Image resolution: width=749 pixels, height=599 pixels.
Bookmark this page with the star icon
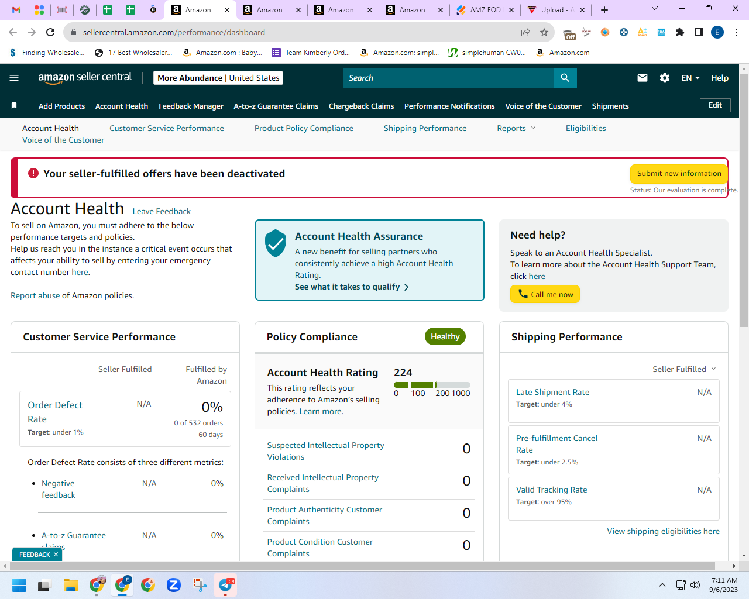544,32
